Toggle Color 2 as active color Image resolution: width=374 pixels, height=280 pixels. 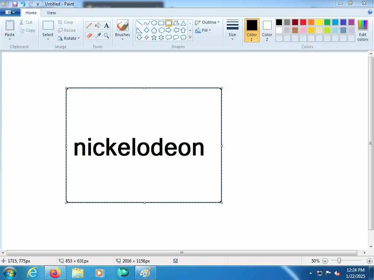click(x=267, y=30)
